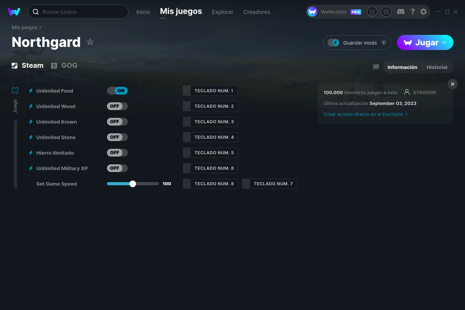Click lightning icon beside Unlimited Stone
This screenshot has width=465, height=310.
pos(31,137)
